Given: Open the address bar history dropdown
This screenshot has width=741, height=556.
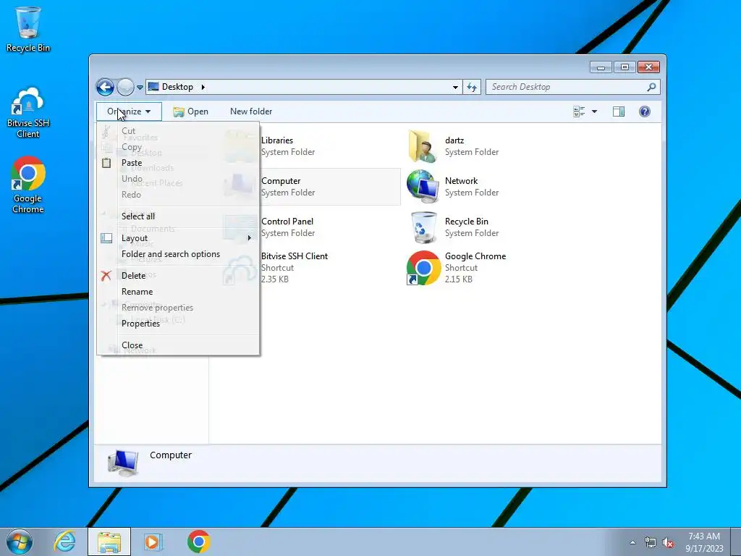Looking at the screenshot, I should (455, 87).
